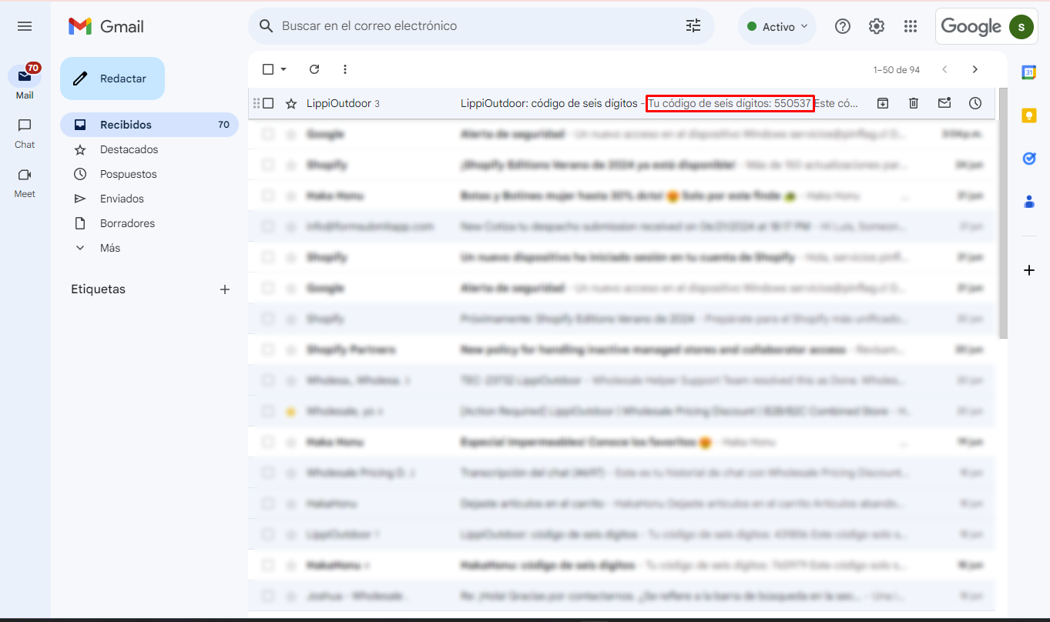The width and height of the screenshot is (1050, 622).
Task: Expand the Activo status dropdown
Action: (777, 27)
